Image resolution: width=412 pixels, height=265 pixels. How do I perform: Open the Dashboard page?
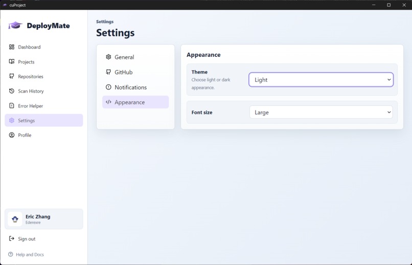[44, 47]
